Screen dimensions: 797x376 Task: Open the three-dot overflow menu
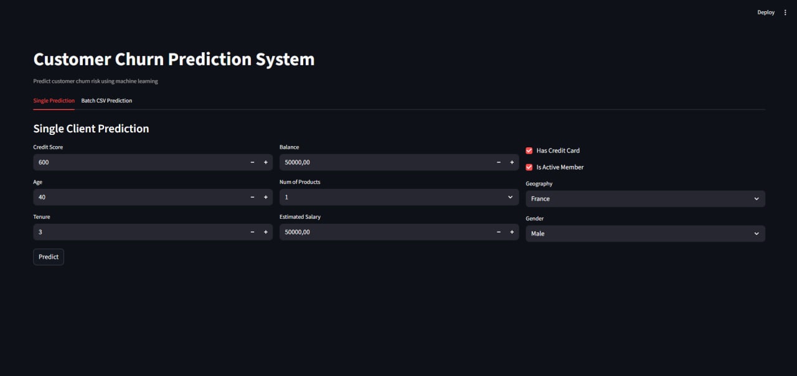tap(785, 12)
